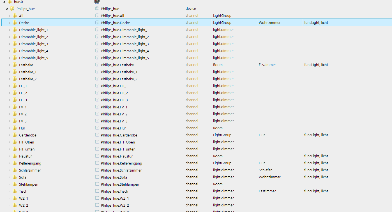The width and height of the screenshot is (392, 212).
Task: Click the Philips_hue.Schlafzimmer name cell
Action: click(x=121, y=170)
